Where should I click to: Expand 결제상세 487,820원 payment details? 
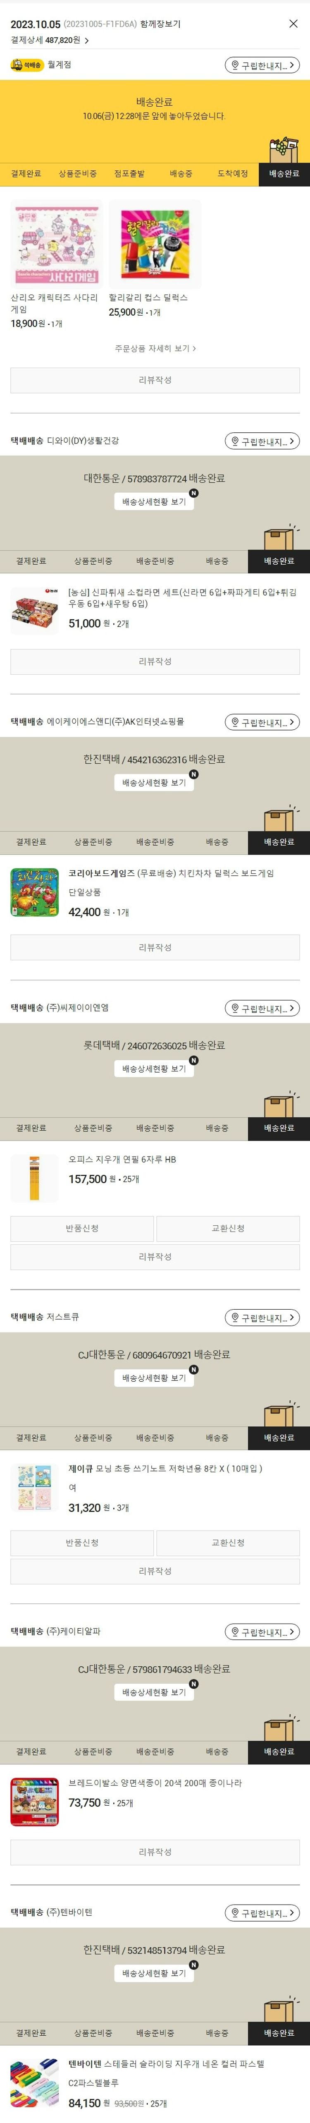click(50, 41)
